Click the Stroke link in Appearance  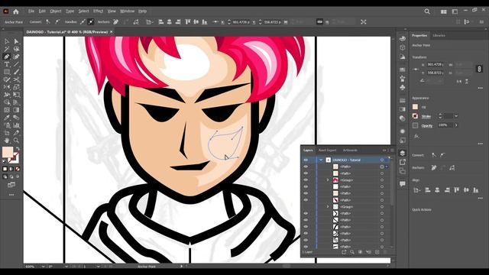pos(426,116)
